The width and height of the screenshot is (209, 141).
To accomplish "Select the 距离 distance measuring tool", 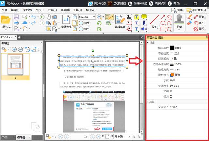I will 199,17.
